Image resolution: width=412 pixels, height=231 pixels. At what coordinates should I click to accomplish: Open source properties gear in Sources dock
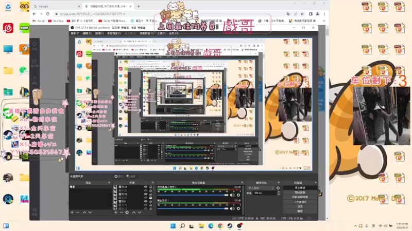coord(127,213)
